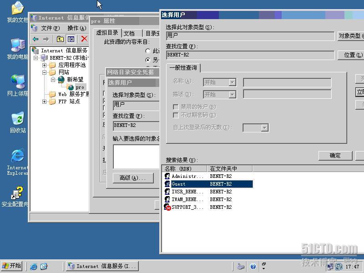The image size is (364, 273).
Task: Check the Disabled accounts checkbox
Action: pos(176,107)
